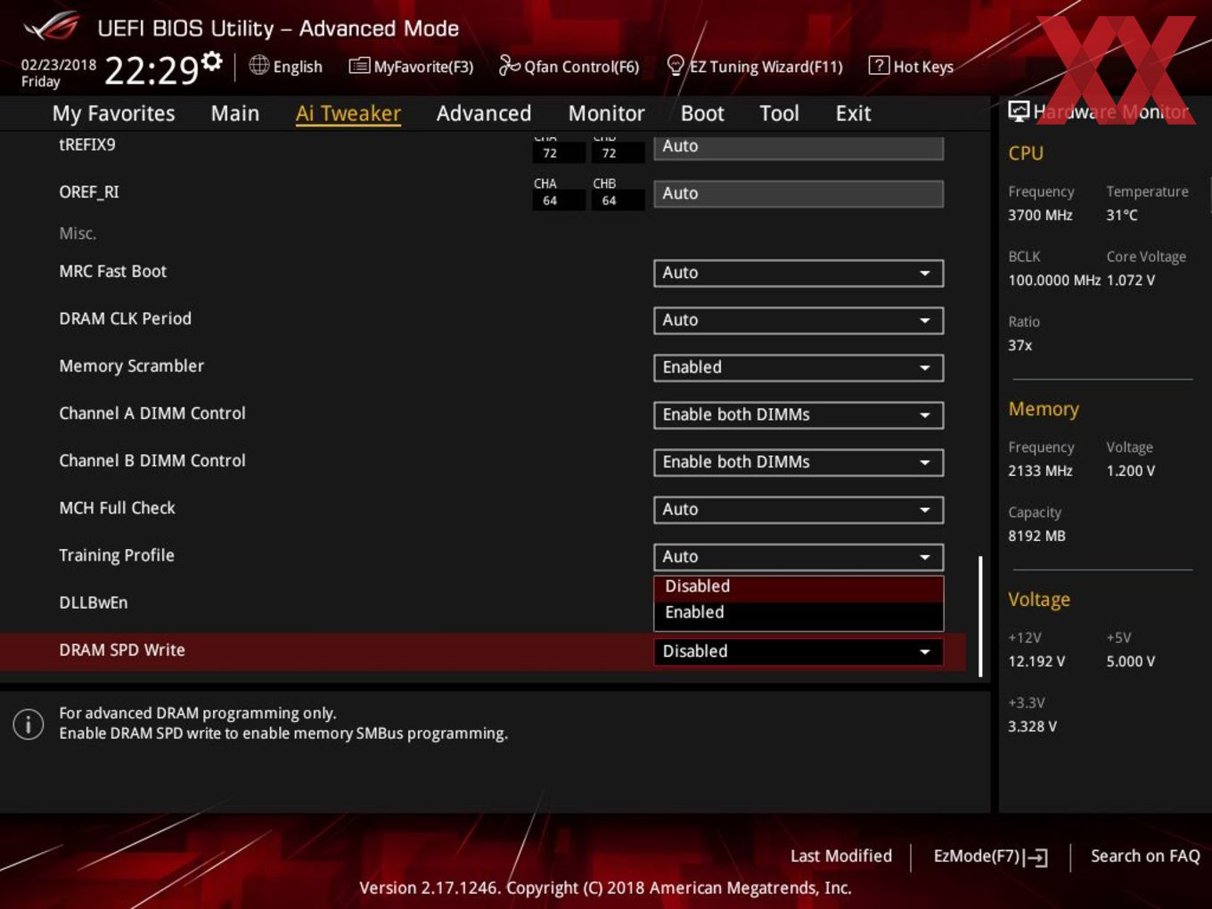The width and height of the screenshot is (1212, 909).
Task: Click the CPU temperature value 31°C
Action: [x=1122, y=215]
